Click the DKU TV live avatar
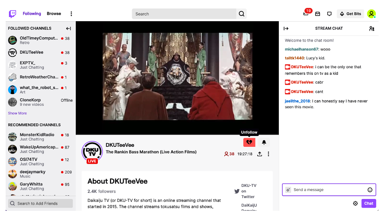 coord(92,152)
